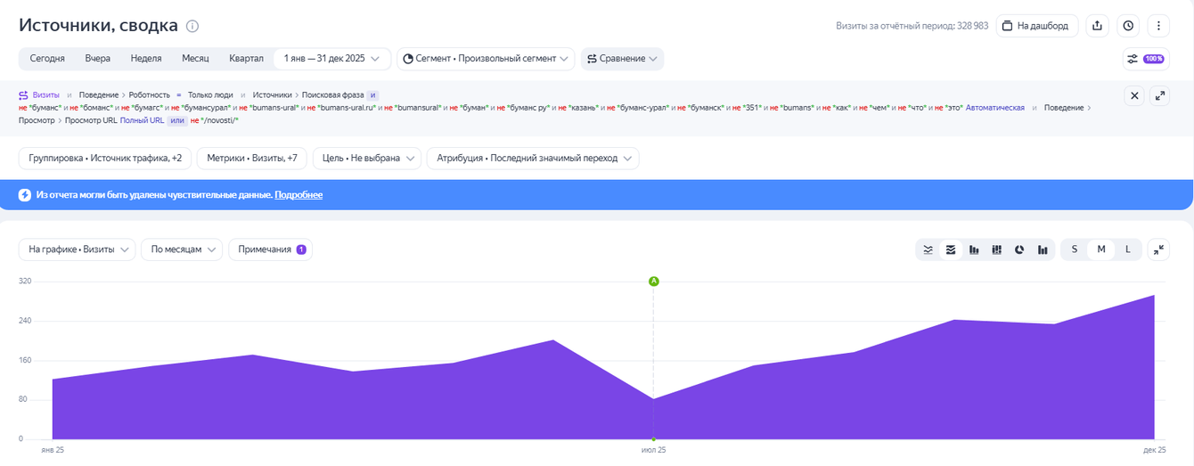Expand the Сравнение dropdown
The image size is (1194, 466).
point(622,59)
